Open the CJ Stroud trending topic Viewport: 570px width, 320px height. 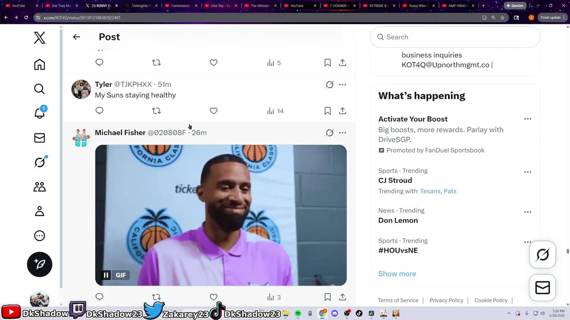395,180
